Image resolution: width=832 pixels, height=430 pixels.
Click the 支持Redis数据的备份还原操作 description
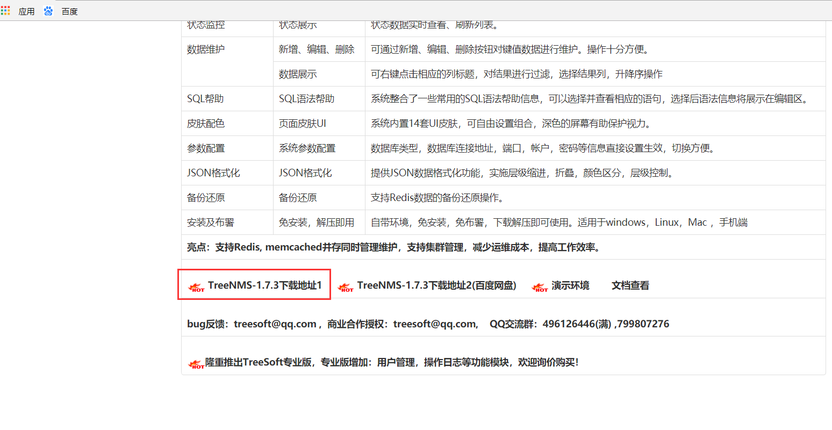pyautogui.click(x=439, y=198)
